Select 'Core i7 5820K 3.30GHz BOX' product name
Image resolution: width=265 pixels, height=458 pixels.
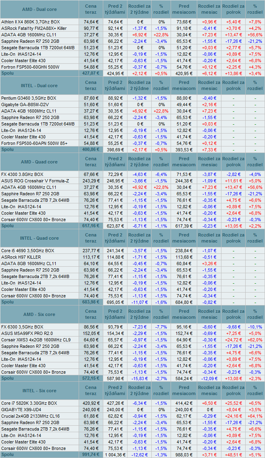[x=29, y=403]
